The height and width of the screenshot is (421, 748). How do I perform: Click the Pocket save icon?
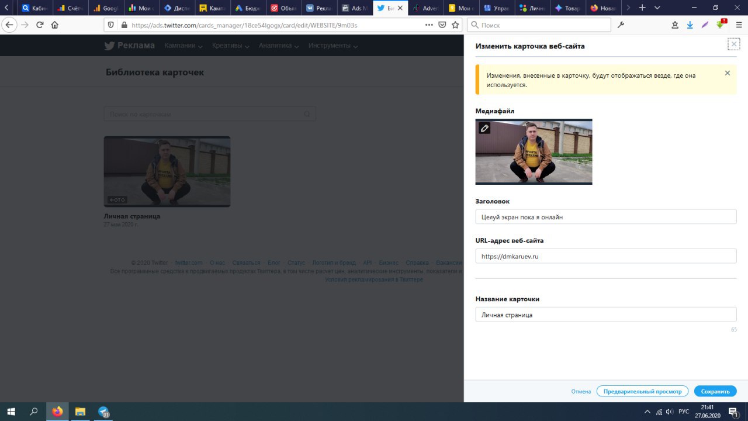pyautogui.click(x=442, y=25)
